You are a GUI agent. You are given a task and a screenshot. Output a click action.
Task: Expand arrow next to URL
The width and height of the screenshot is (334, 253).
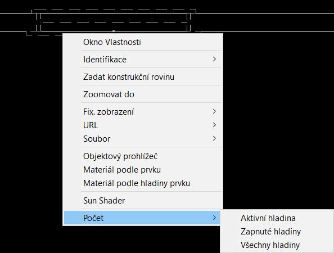point(214,125)
